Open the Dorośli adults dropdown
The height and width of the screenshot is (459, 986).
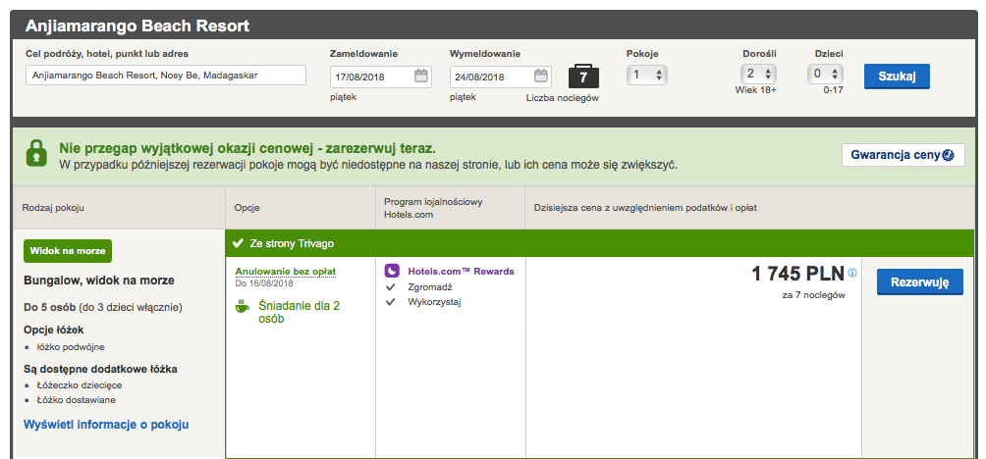coord(758,74)
